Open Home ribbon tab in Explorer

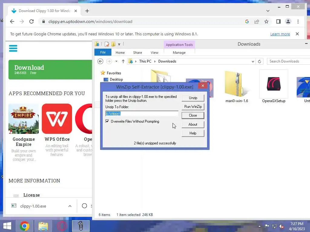120,53
